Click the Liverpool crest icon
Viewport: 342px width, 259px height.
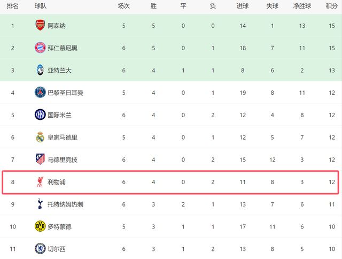coord(40,182)
